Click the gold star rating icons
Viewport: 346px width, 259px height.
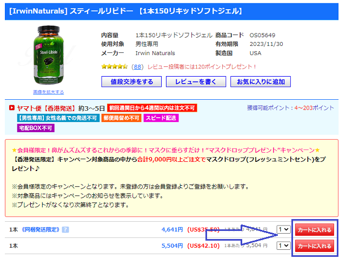[114, 66]
